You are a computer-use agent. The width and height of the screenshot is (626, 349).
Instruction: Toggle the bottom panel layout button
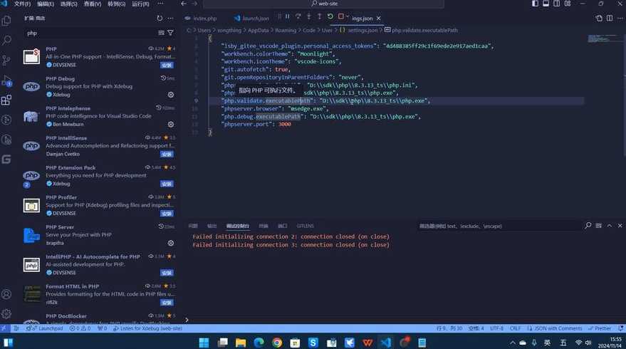(546, 4)
